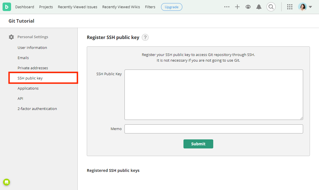
Task: Open the more options ellipsis menu
Action: click(227, 7)
